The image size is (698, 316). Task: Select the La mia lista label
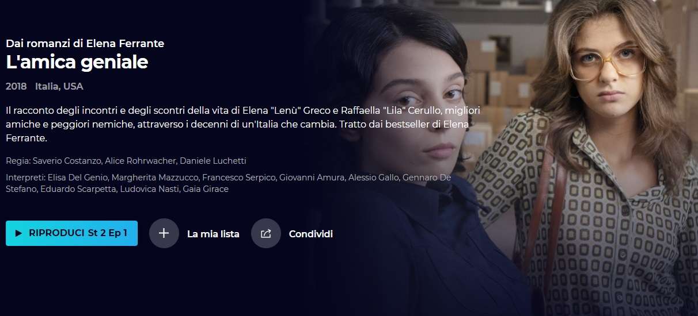tap(213, 234)
